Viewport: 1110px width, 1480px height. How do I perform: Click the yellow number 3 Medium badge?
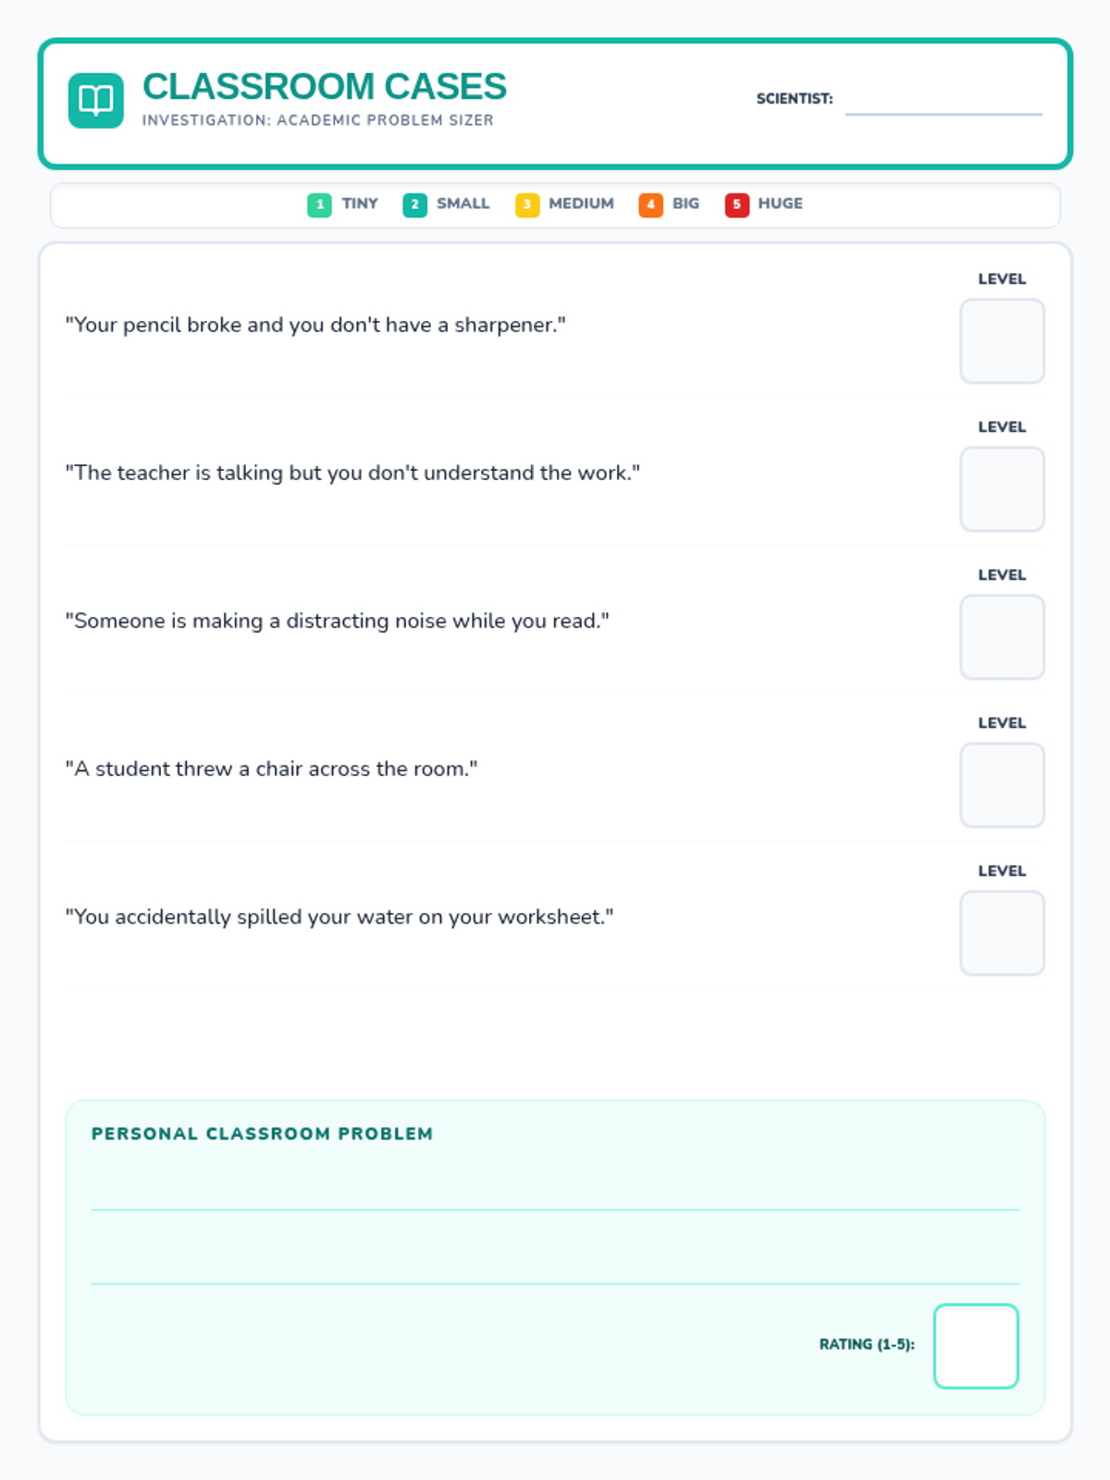pos(527,204)
